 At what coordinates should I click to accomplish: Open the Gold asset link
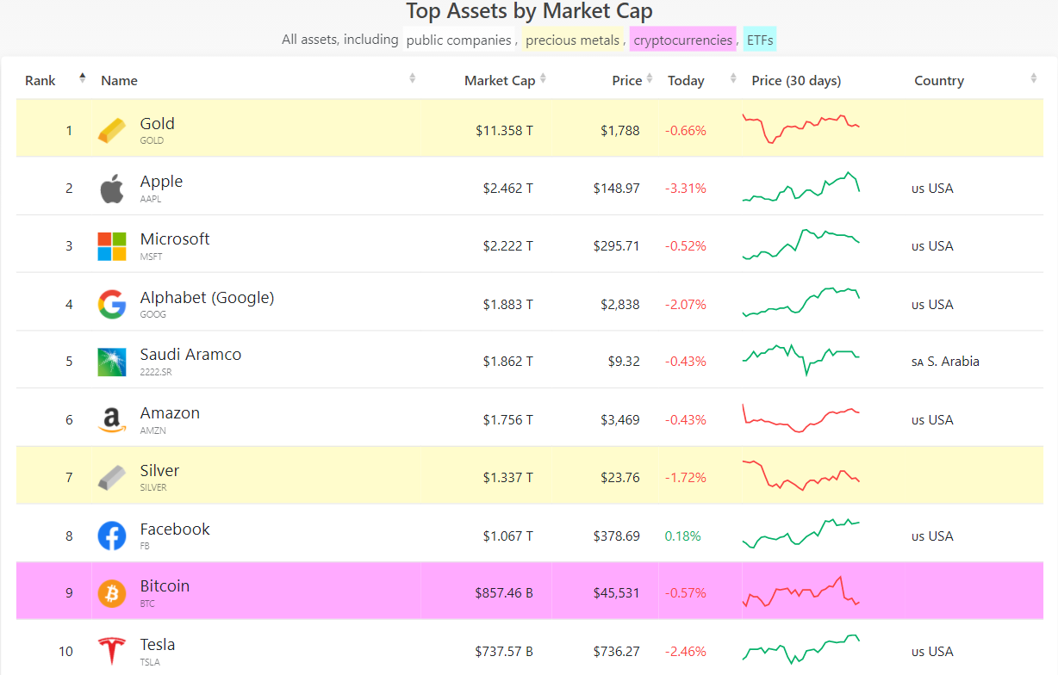(158, 124)
